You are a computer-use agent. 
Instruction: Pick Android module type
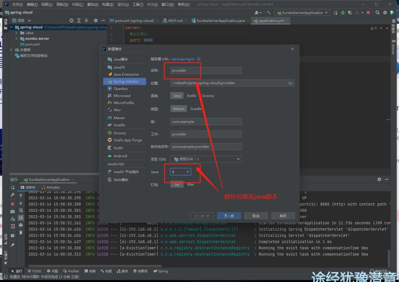120,156
